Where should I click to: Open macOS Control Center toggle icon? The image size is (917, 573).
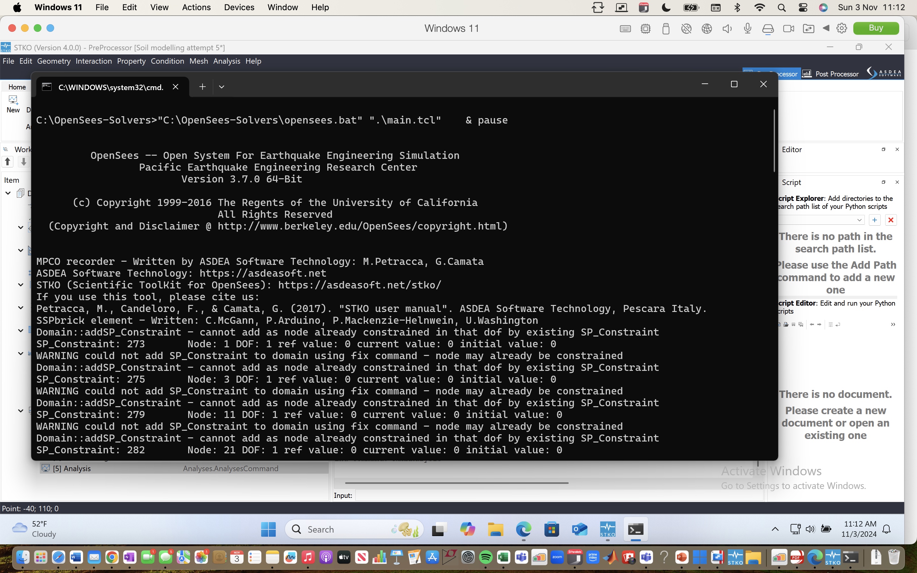pos(803,8)
